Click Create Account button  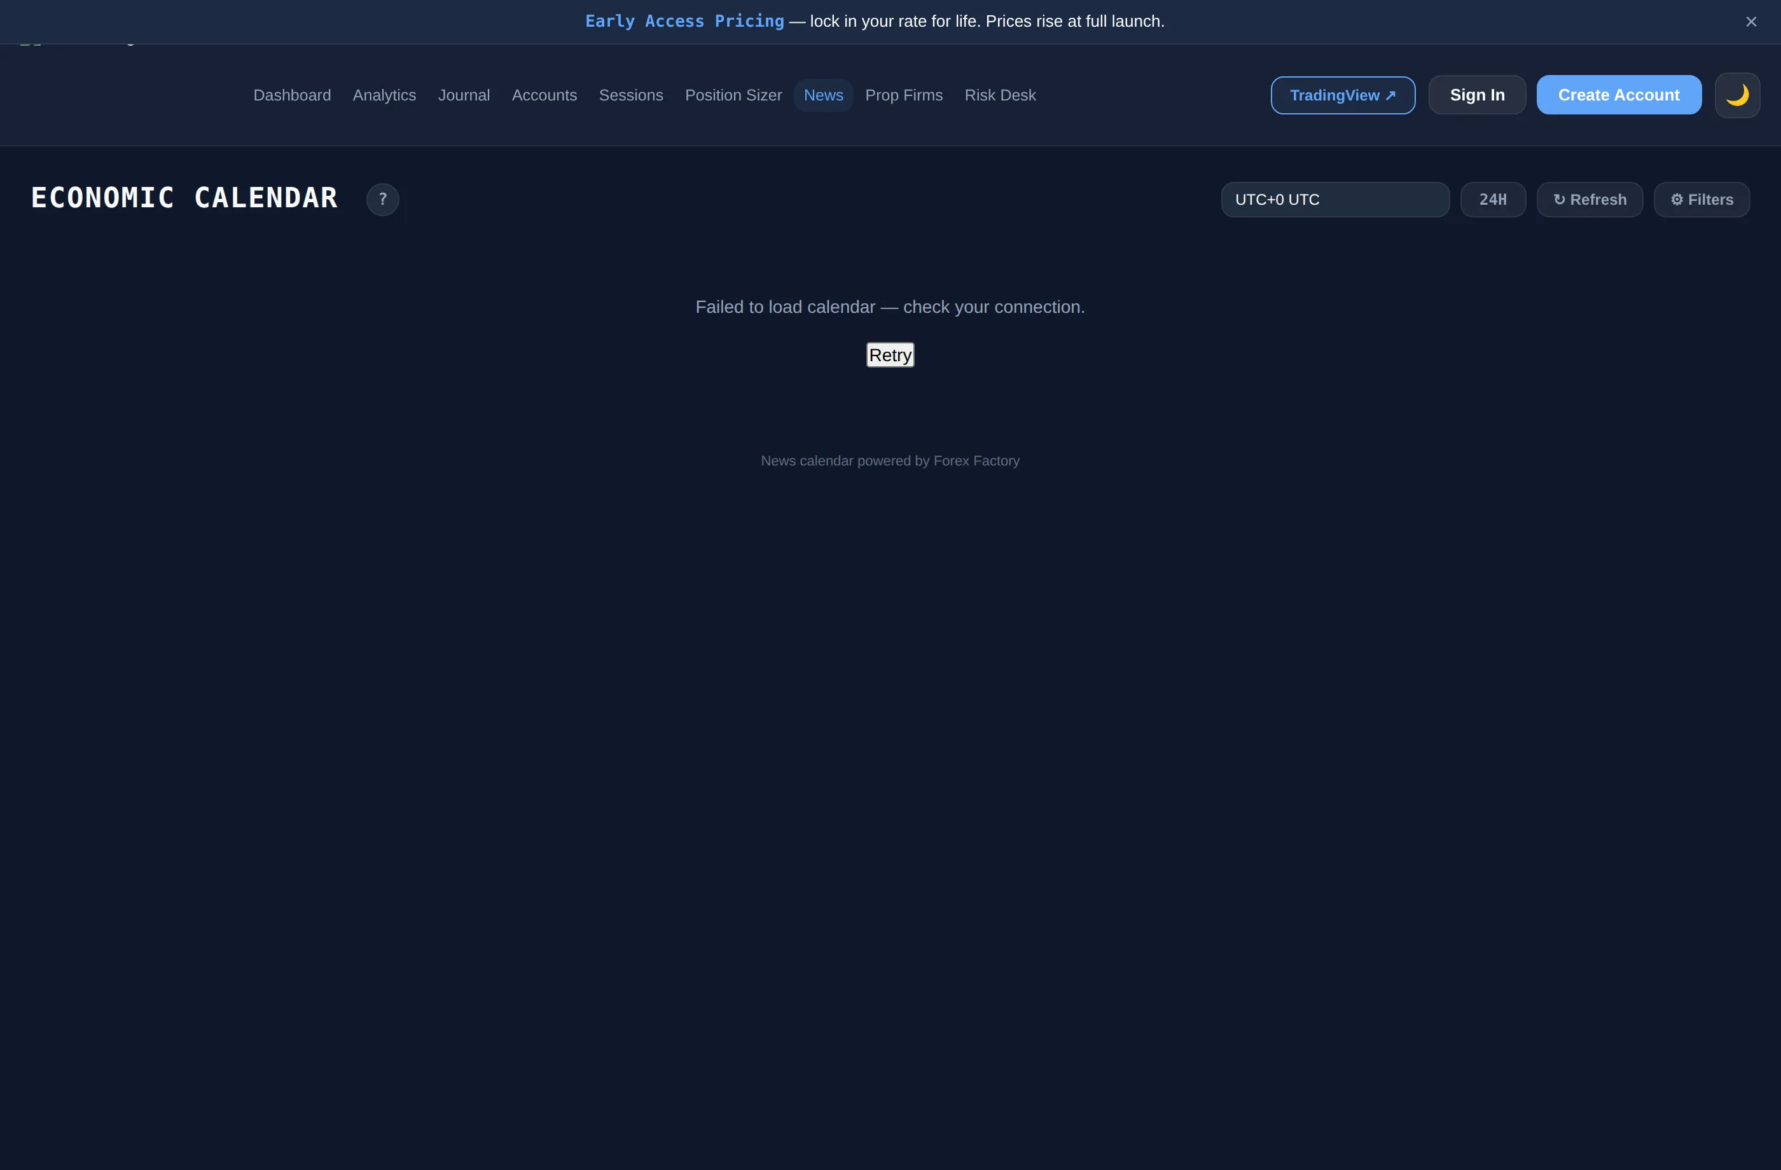click(1618, 95)
